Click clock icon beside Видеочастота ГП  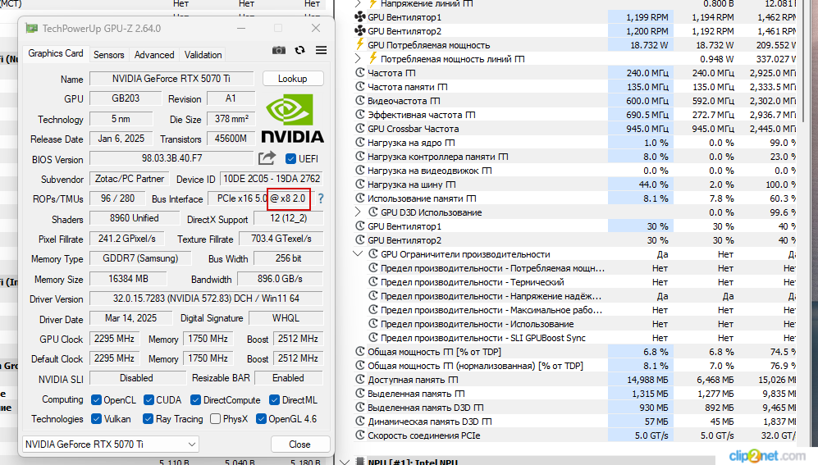pyautogui.click(x=360, y=100)
